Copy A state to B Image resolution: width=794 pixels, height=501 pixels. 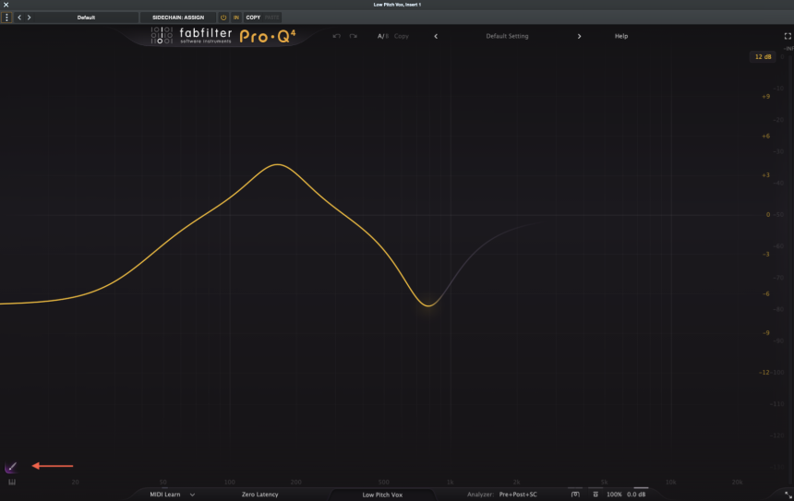pyautogui.click(x=401, y=36)
